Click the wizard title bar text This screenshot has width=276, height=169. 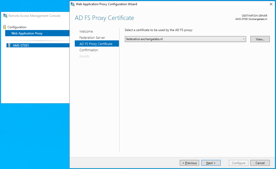pyautogui.click(x=106, y=4)
